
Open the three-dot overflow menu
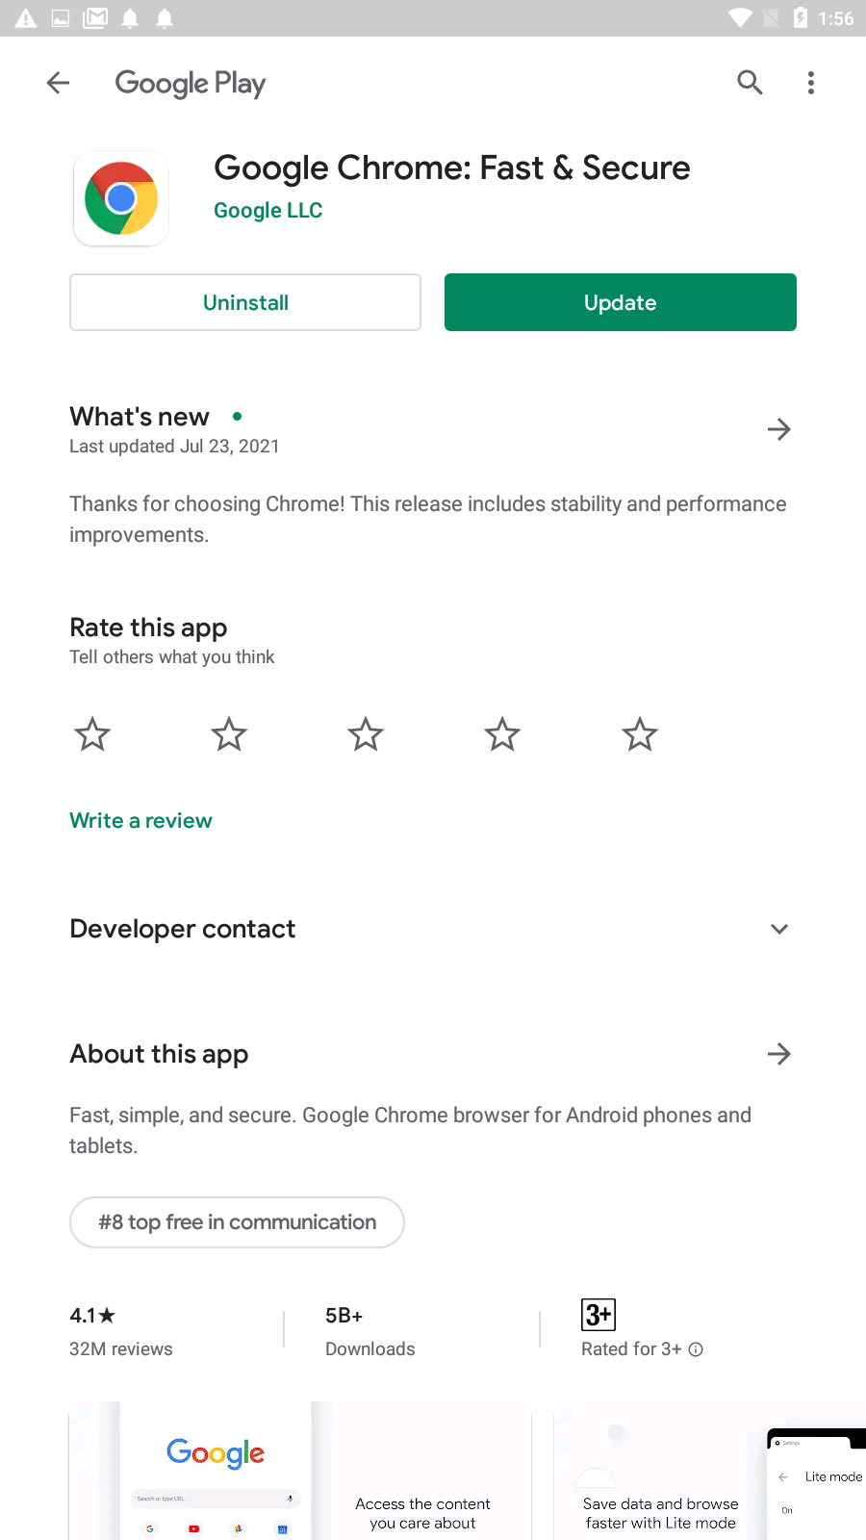click(x=811, y=83)
